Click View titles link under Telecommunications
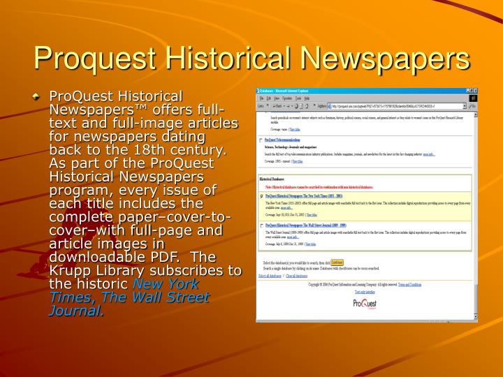 point(298,161)
